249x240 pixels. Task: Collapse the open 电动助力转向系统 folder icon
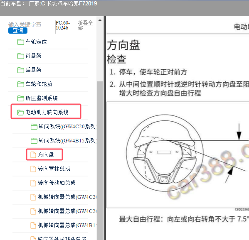coord(20,113)
